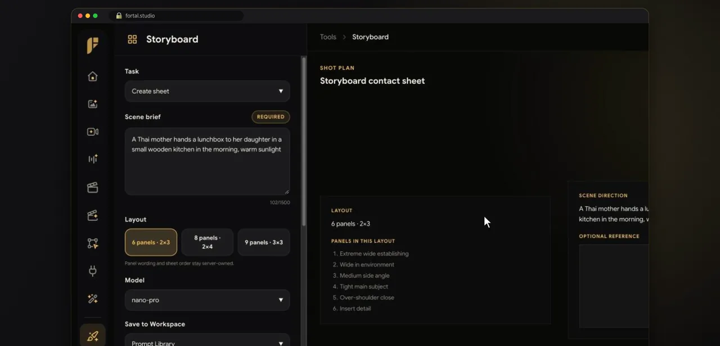Select the 8 panels · 2×4 layout
This screenshot has height=346, width=720.
tap(208, 242)
